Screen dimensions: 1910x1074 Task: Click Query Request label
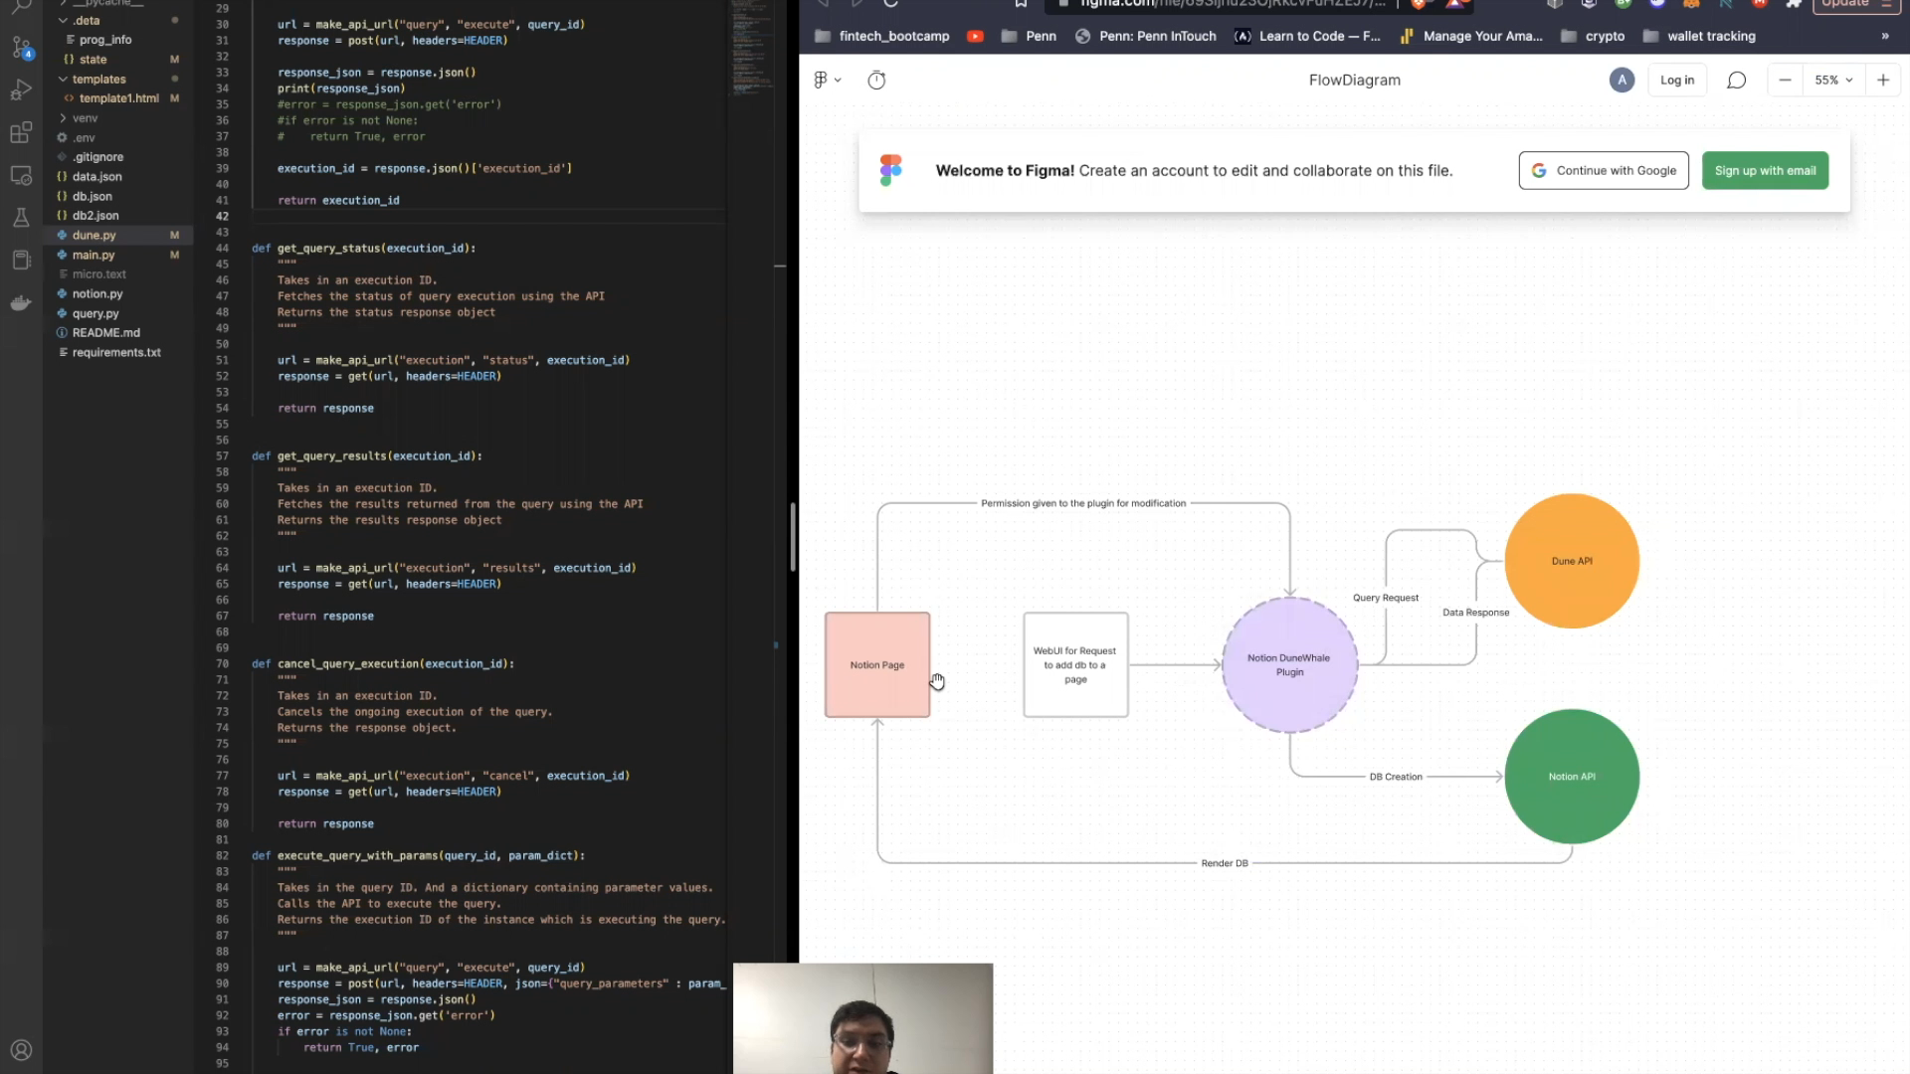tap(1385, 598)
